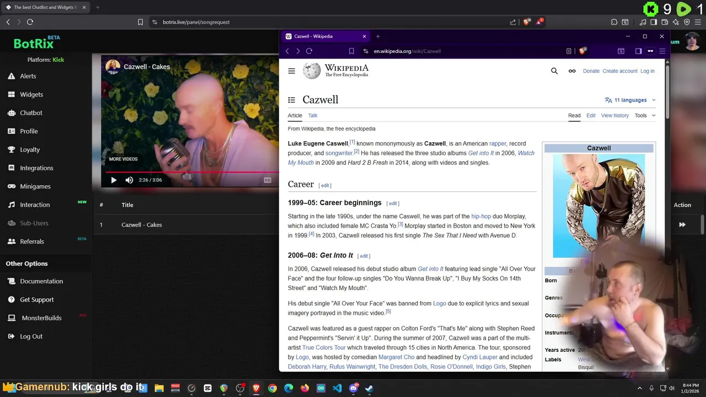Open Chrome from the taskbar
This screenshot has height=397, width=706.
[272, 388]
